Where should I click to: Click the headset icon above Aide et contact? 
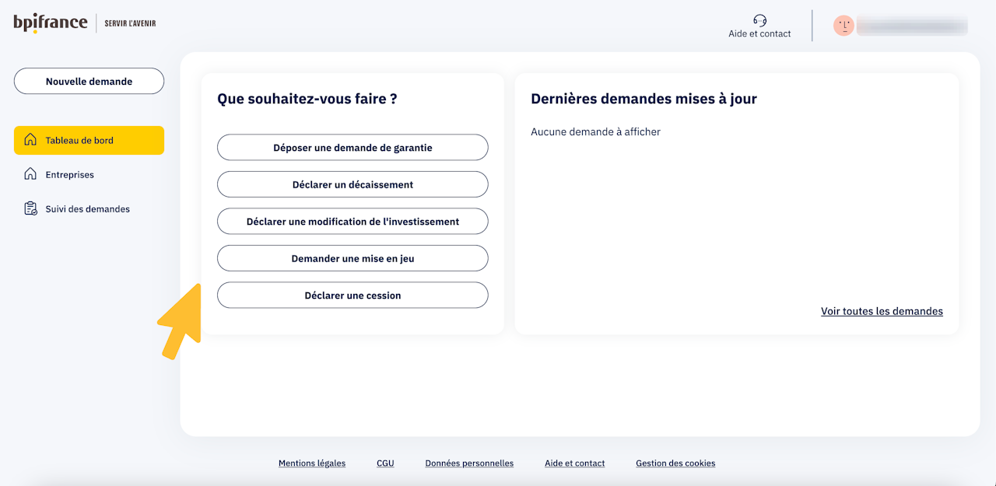760,20
